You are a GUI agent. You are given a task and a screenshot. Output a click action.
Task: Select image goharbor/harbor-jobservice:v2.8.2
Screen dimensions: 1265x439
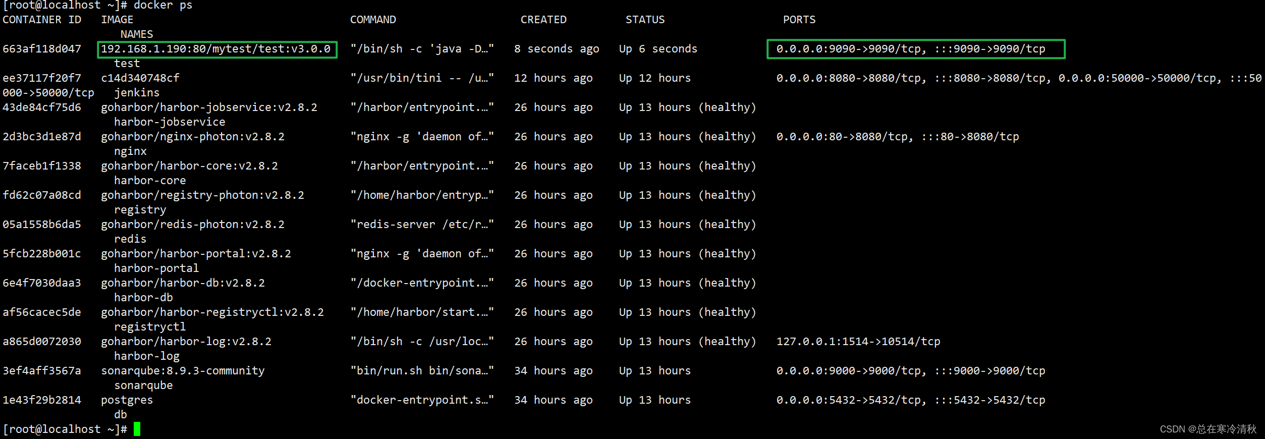(x=209, y=107)
